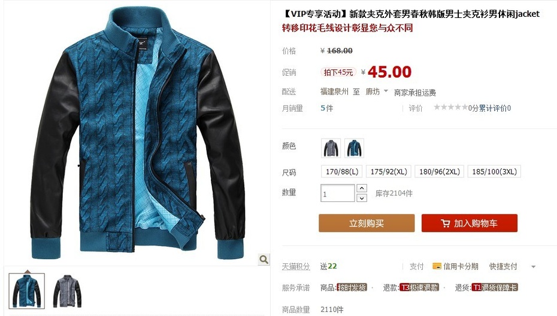Image resolution: width=557 pixels, height=316 pixels.
Task: Open the 廊坊 delivery destination dropdown
Action: [377, 91]
